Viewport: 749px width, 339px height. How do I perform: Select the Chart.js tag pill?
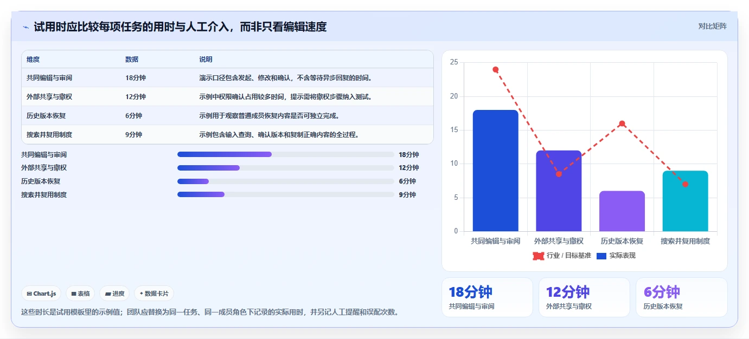coord(42,294)
